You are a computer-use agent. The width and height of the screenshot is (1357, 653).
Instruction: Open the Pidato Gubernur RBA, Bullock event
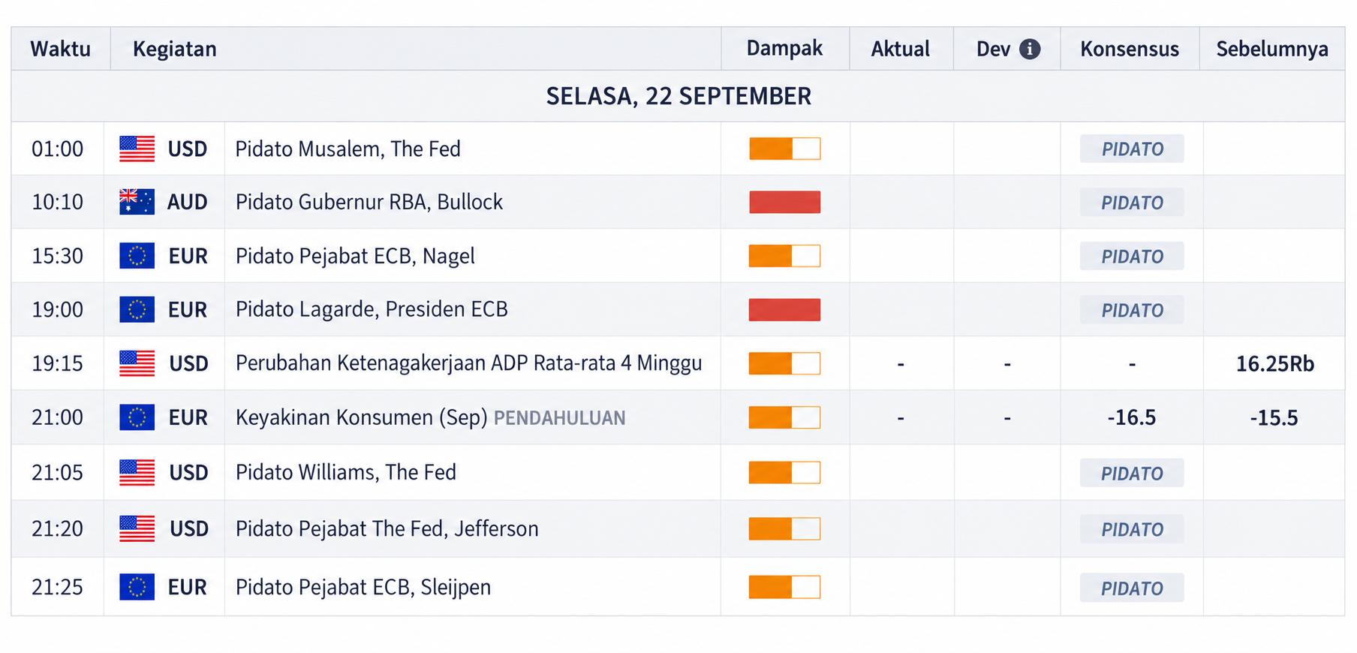369,202
